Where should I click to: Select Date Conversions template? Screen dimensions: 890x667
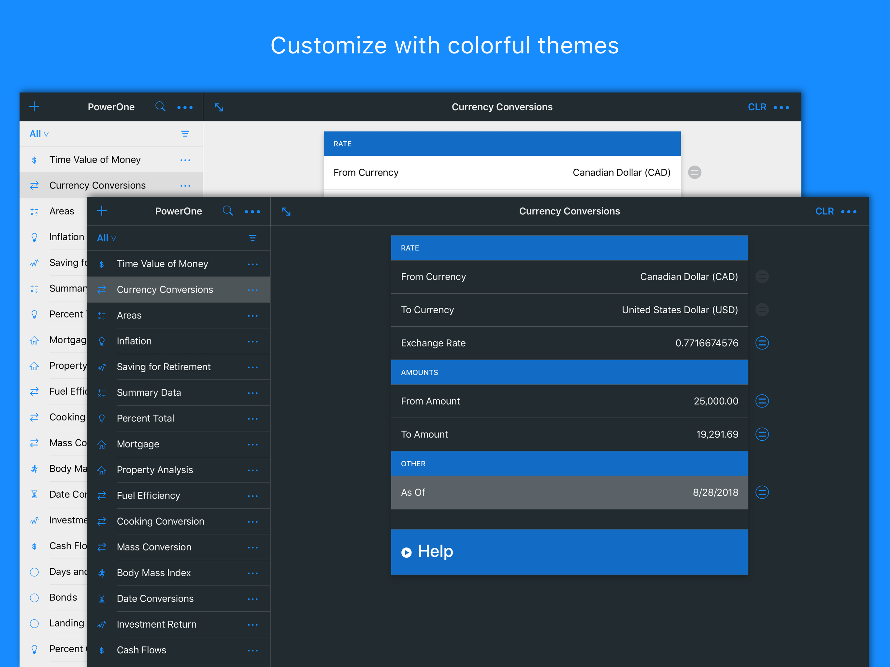(178, 599)
